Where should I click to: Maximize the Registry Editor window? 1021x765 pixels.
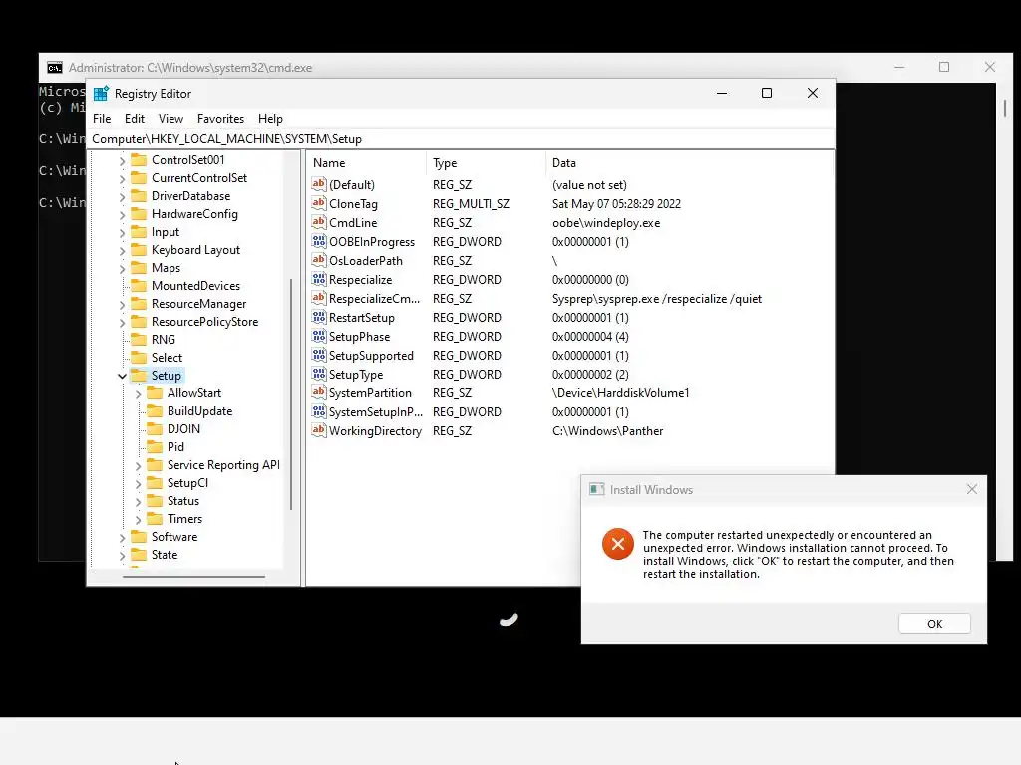tap(767, 93)
